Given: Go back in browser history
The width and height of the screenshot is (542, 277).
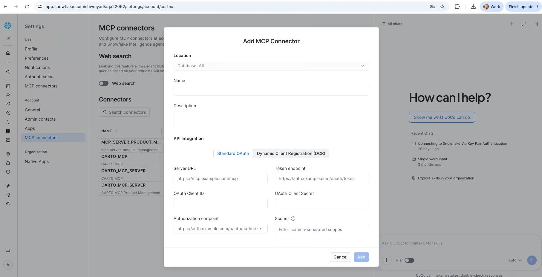Looking at the screenshot, I should [5, 7].
